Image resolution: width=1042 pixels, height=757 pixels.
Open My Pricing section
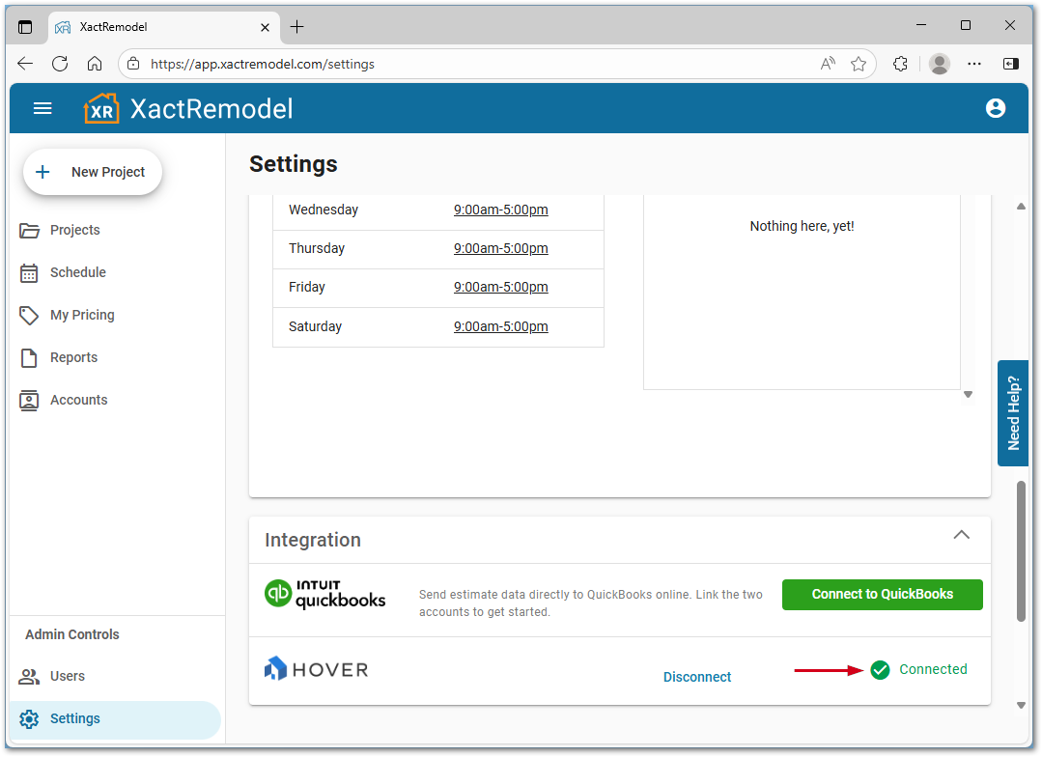(x=80, y=315)
